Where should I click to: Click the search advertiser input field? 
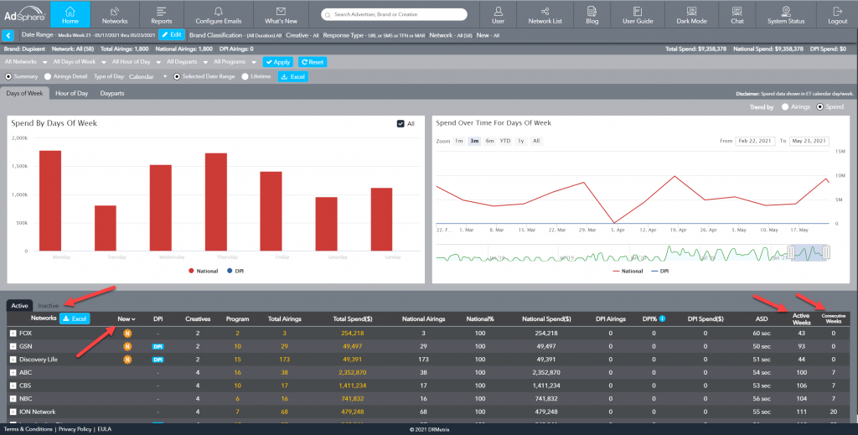[x=394, y=15]
